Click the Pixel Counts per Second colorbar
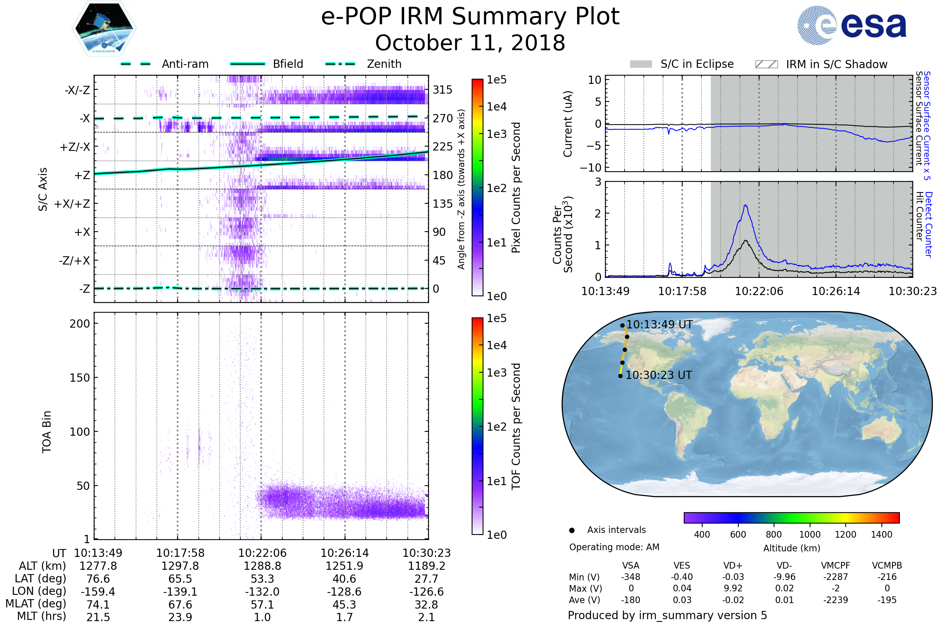Screen dimensions: 941x627 coord(477,187)
